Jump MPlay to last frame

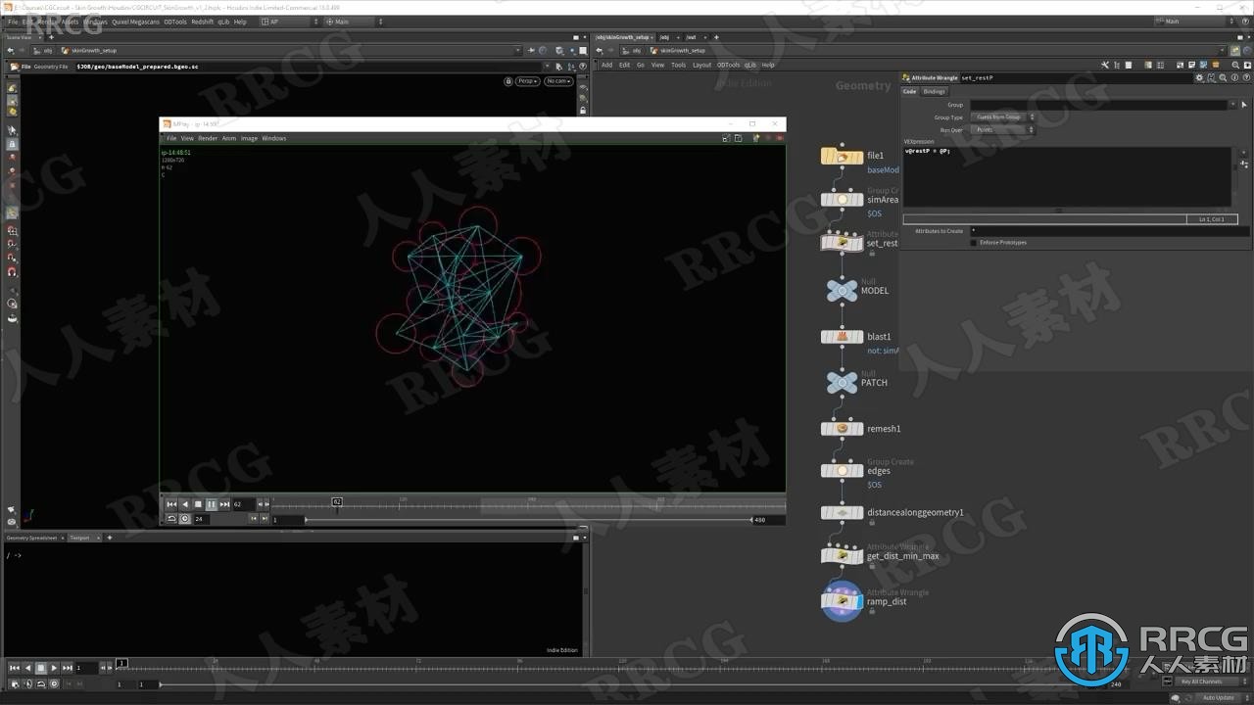(x=224, y=504)
